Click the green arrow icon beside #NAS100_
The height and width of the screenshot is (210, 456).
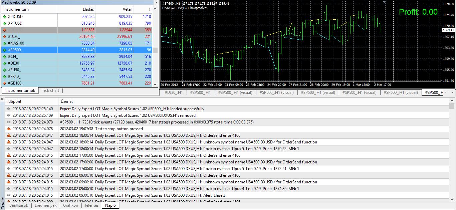[x=4, y=43]
